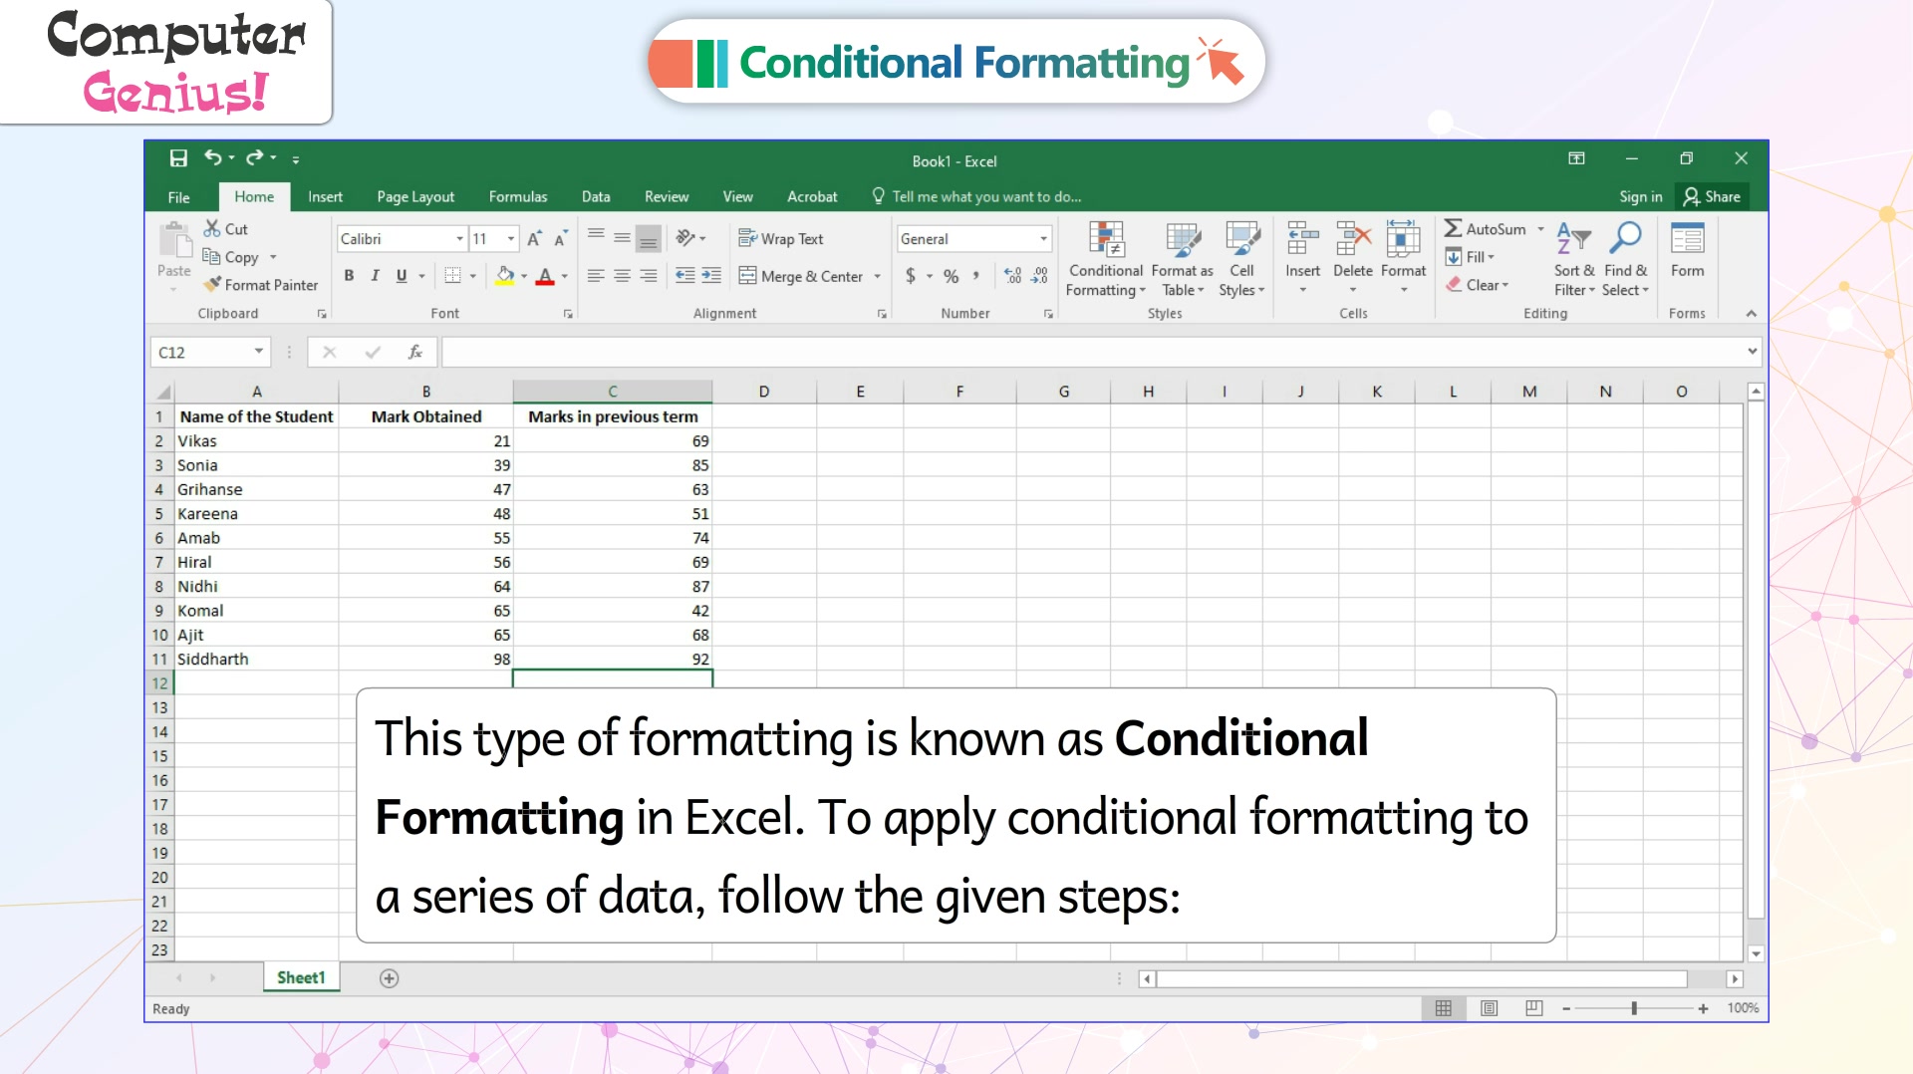
Task: Toggle Italic formatting
Action: [375, 276]
